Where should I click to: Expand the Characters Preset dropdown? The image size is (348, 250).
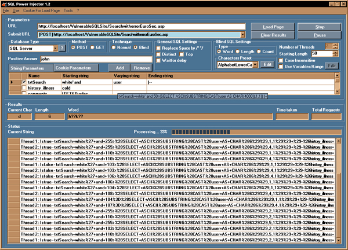pyautogui.click(x=255, y=65)
